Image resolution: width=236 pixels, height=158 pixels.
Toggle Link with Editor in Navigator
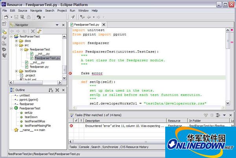pyautogui.click(x=39, y=31)
